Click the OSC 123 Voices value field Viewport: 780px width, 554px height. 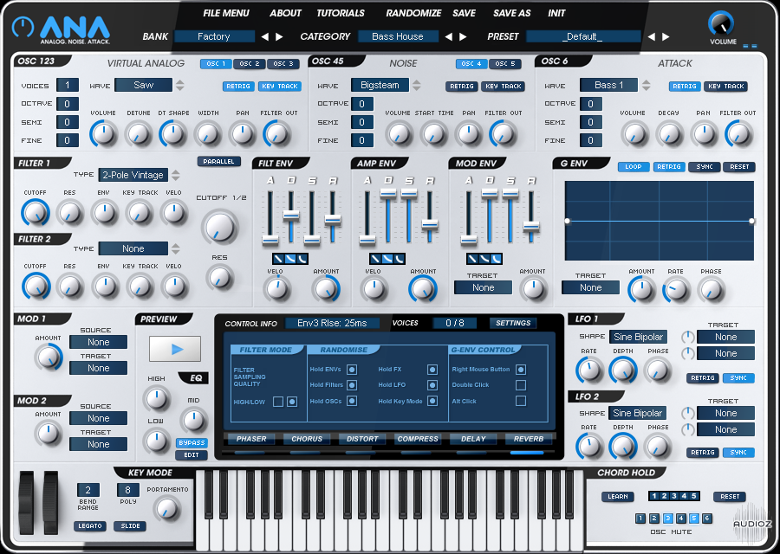[x=67, y=85]
